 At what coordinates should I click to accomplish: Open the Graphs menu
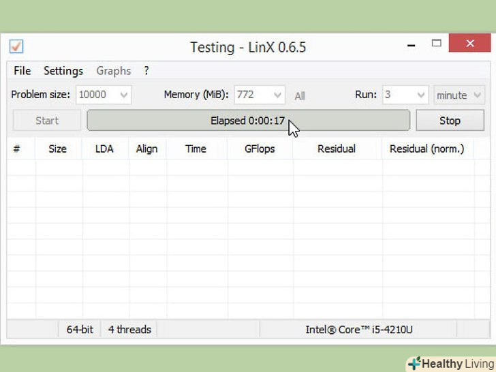[x=114, y=71]
